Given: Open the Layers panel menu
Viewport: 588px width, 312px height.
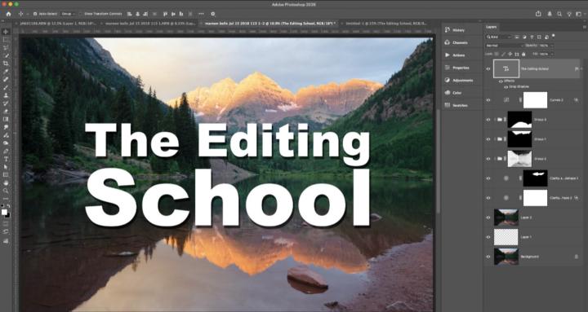Looking at the screenshot, I should point(584,27).
